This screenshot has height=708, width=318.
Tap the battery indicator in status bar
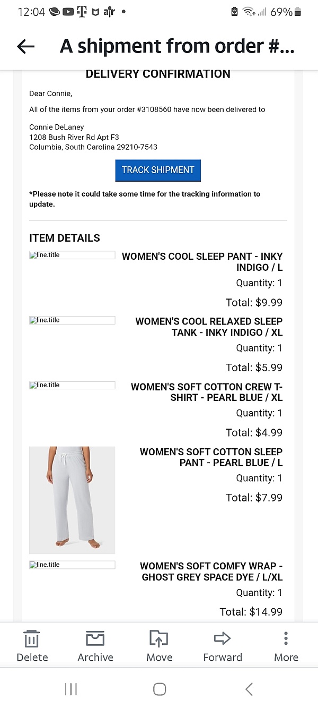point(297,12)
